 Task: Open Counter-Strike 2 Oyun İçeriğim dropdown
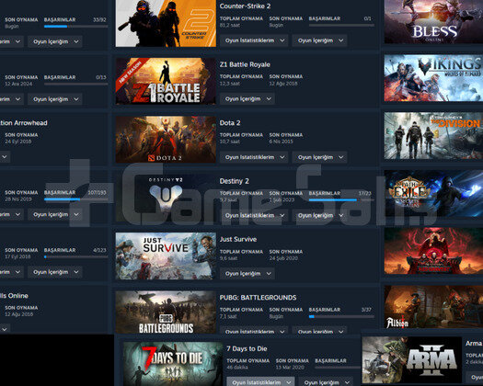pos(320,40)
